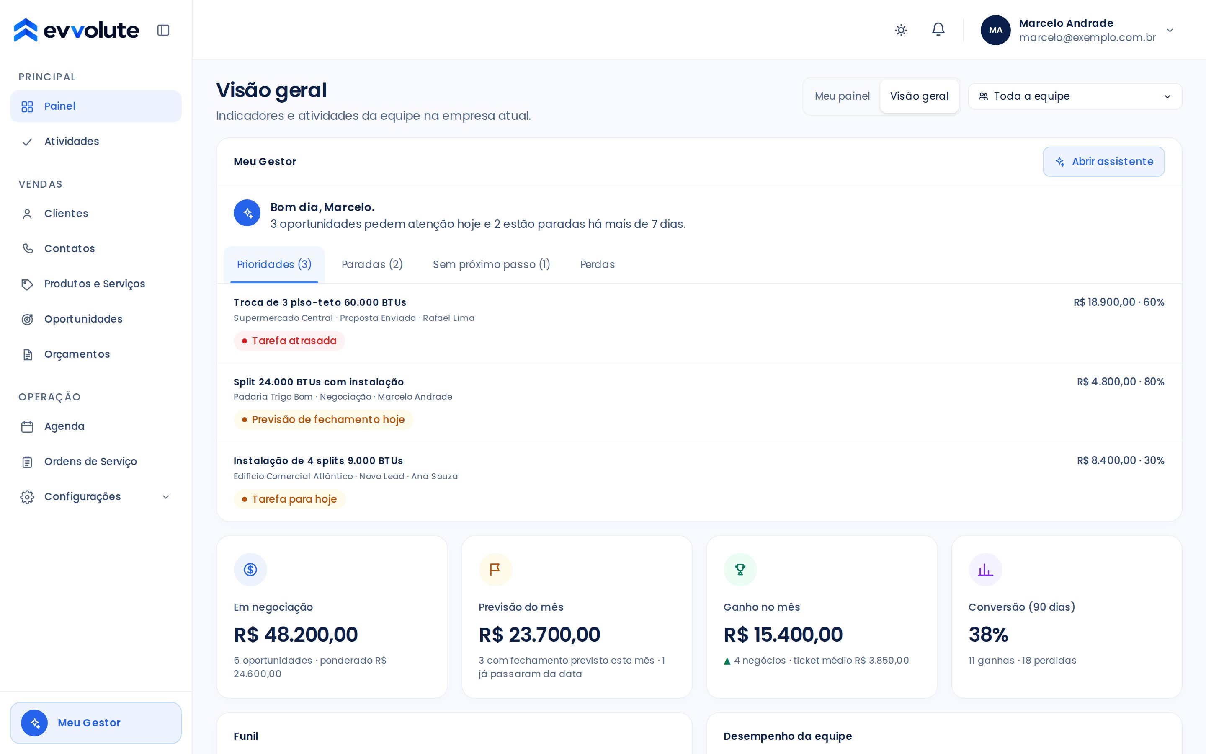
Task: Click the evvolute logo
Action: [x=76, y=30]
